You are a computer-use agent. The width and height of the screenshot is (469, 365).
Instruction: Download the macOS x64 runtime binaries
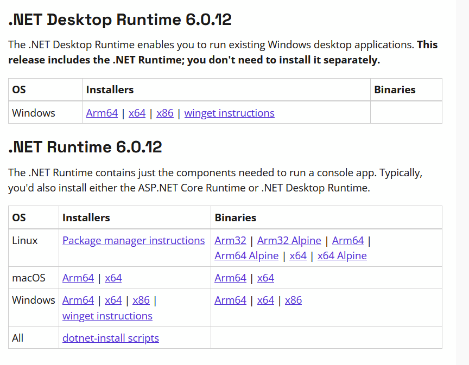click(265, 278)
